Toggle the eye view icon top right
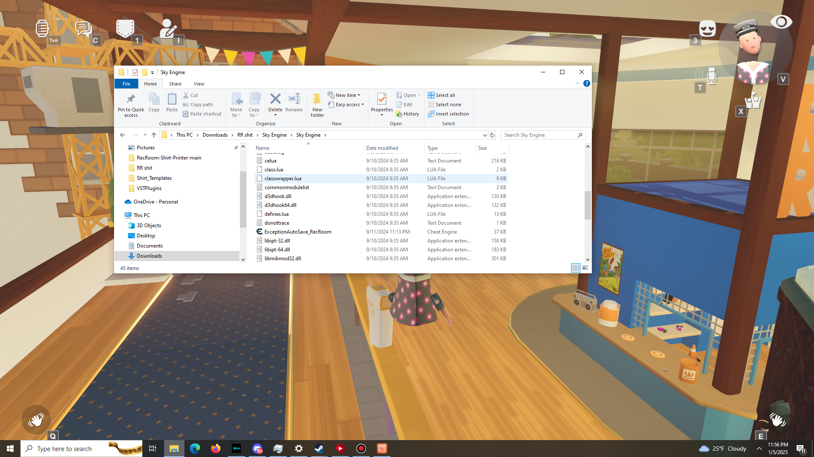The width and height of the screenshot is (814, 457). pyautogui.click(x=781, y=22)
